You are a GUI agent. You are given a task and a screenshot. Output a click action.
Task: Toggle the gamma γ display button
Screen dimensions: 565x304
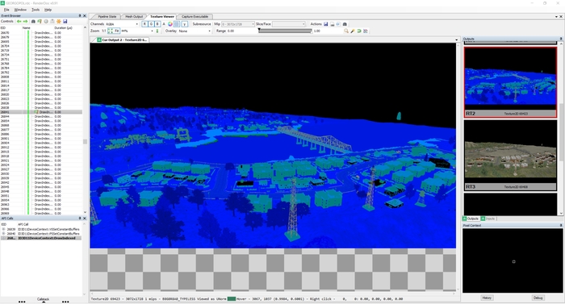[x=185, y=24]
